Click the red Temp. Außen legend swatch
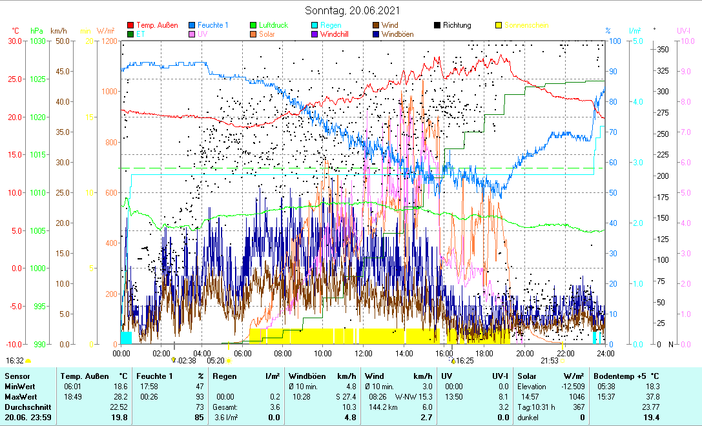Image resolution: width=702 pixels, height=426 pixels. pos(131,26)
